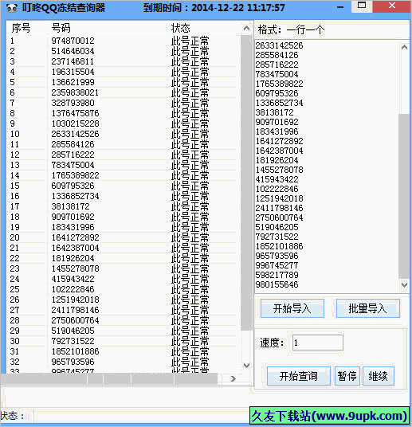Viewport: 412px width, 427px height.
Task: Click 2633142526 in the right textbox
Action: point(279,45)
